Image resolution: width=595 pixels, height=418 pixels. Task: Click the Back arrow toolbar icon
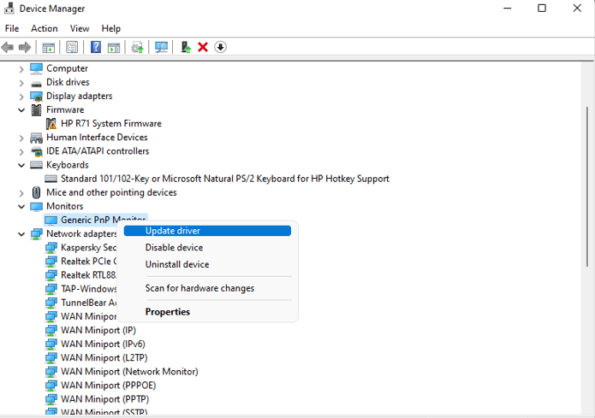8,47
